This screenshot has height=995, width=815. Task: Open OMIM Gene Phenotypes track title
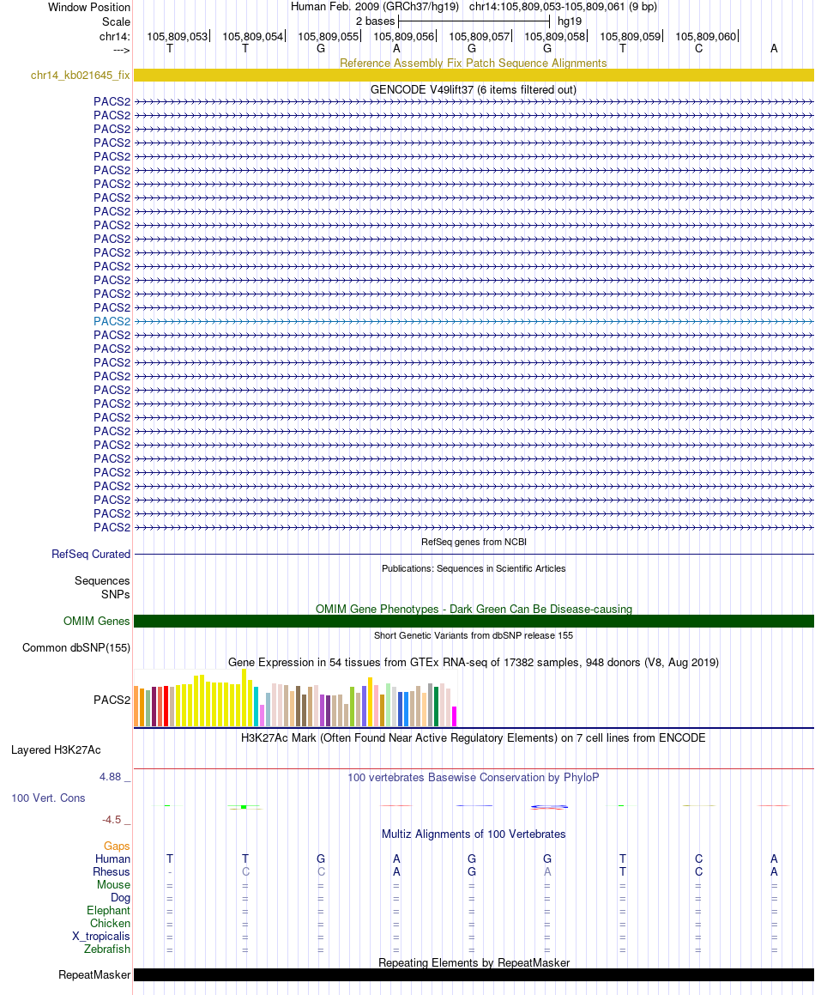474,609
